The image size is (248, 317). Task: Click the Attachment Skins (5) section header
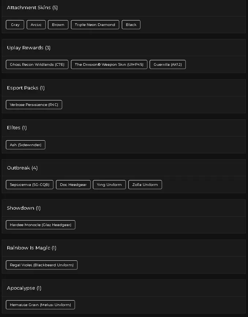pyautogui.click(x=32, y=8)
